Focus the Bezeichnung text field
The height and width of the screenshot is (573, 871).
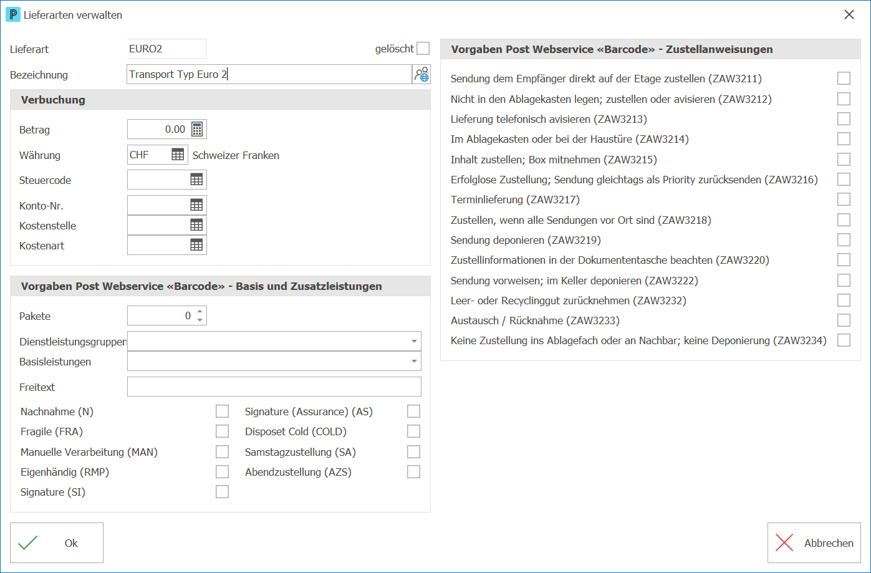(269, 74)
